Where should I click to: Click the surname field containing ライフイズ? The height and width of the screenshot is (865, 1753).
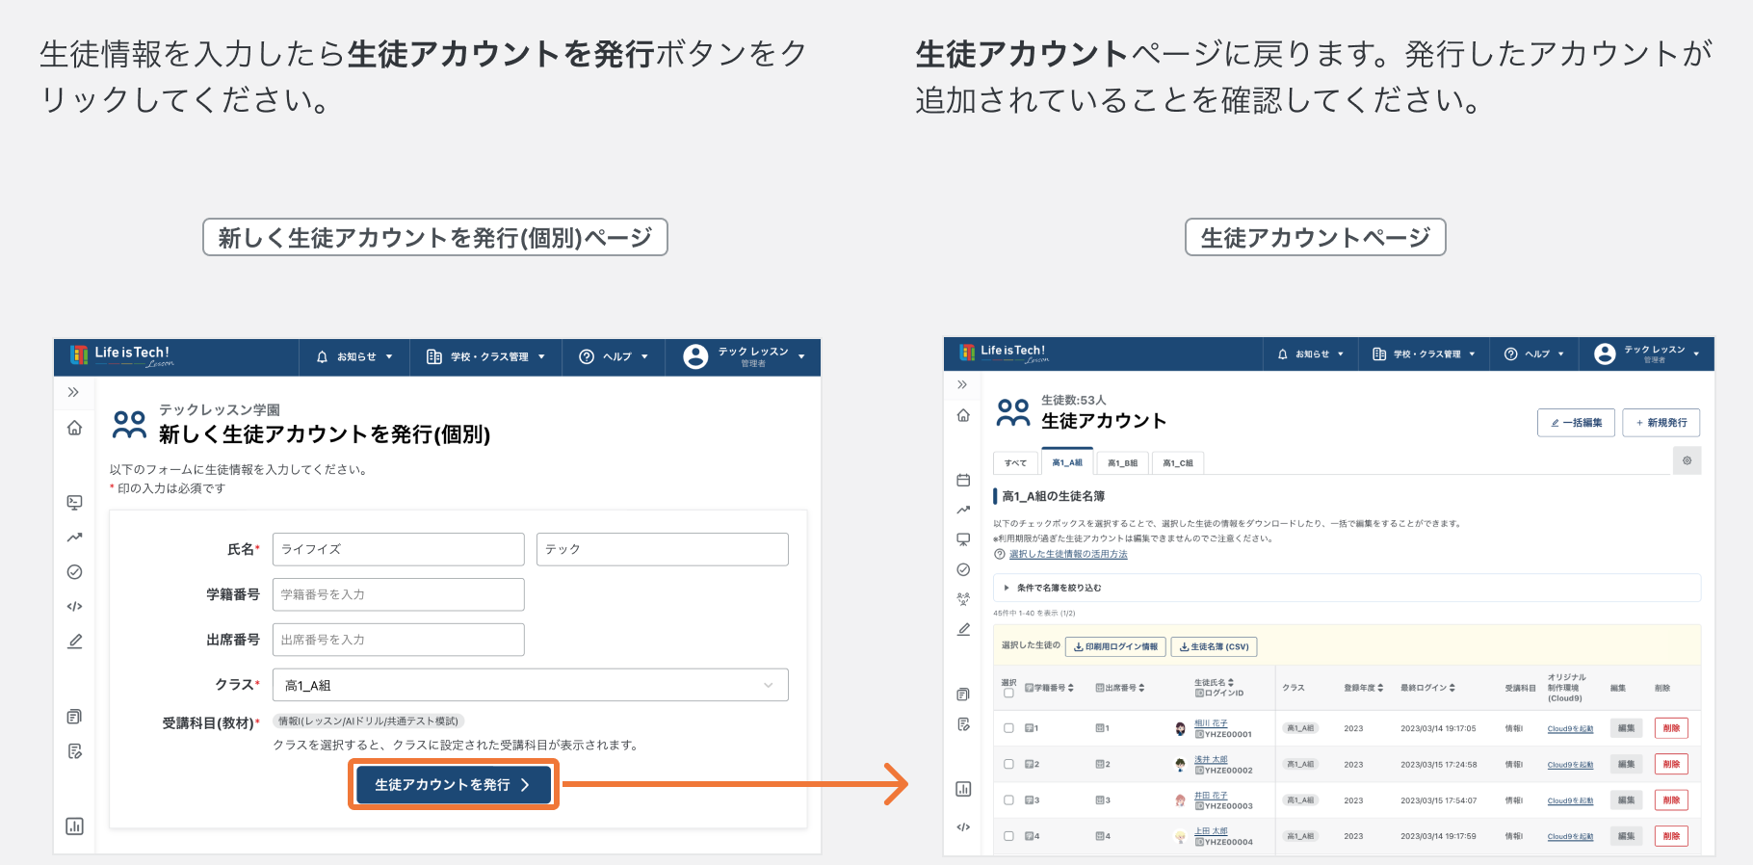point(399,549)
